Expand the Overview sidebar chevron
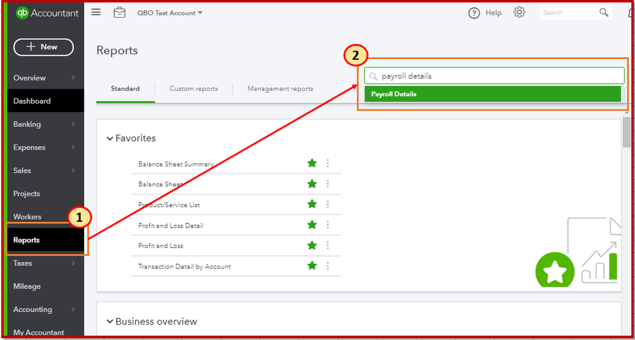Image resolution: width=635 pixels, height=340 pixels. click(x=73, y=78)
